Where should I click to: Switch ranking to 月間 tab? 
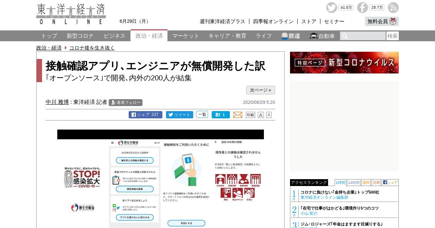pyautogui.click(x=376, y=182)
